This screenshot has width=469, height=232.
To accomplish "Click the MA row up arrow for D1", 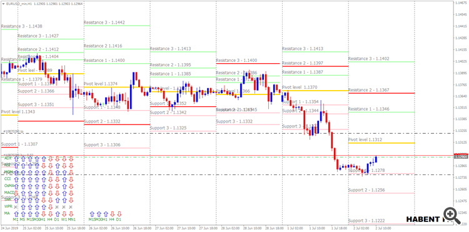I will click(x=58, y=214).
